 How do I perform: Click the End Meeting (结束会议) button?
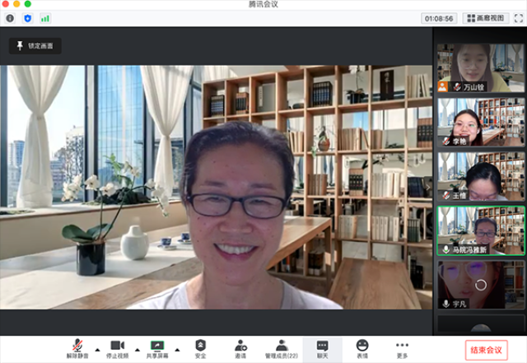pos(486,350)
